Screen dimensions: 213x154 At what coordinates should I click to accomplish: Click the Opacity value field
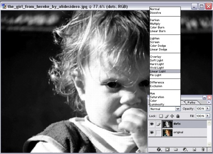click(x=200, y=109)
